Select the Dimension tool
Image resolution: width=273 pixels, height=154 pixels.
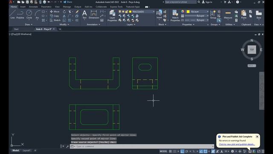[x=94, y=15]
